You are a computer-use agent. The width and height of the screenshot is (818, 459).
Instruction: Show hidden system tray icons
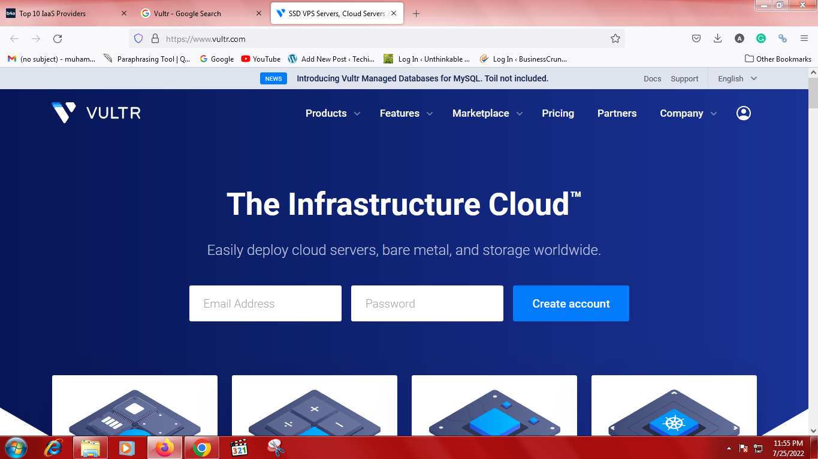(x=729, y=448)
